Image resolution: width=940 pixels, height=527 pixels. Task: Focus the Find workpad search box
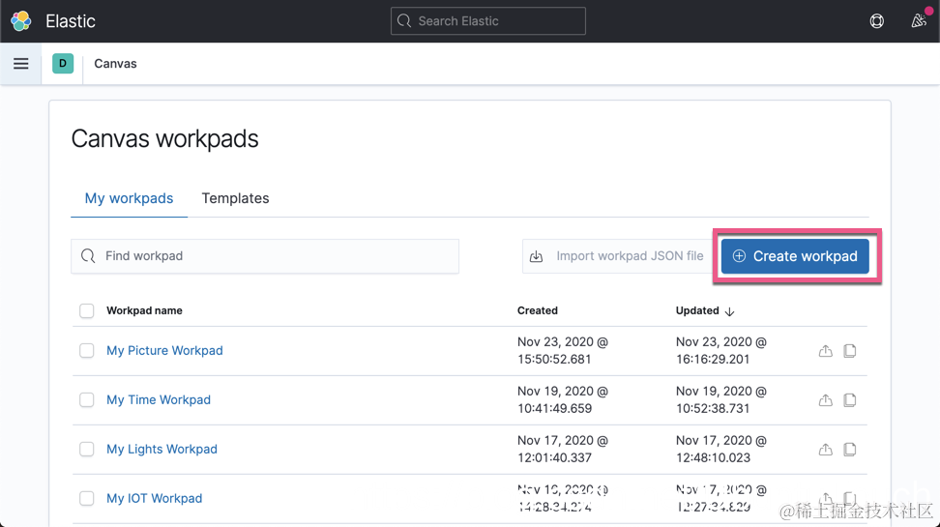click(265, 256)
